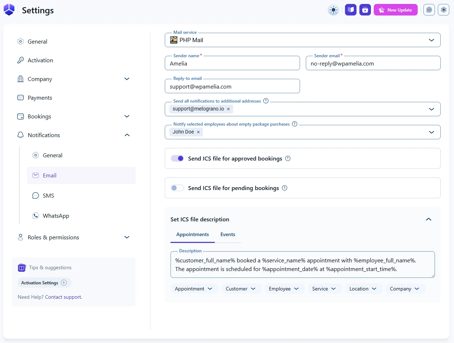The height and width of the screenshot is (343, 454).
Task: Click help icon next to approved bookings ICS
Action: (288, 159)
